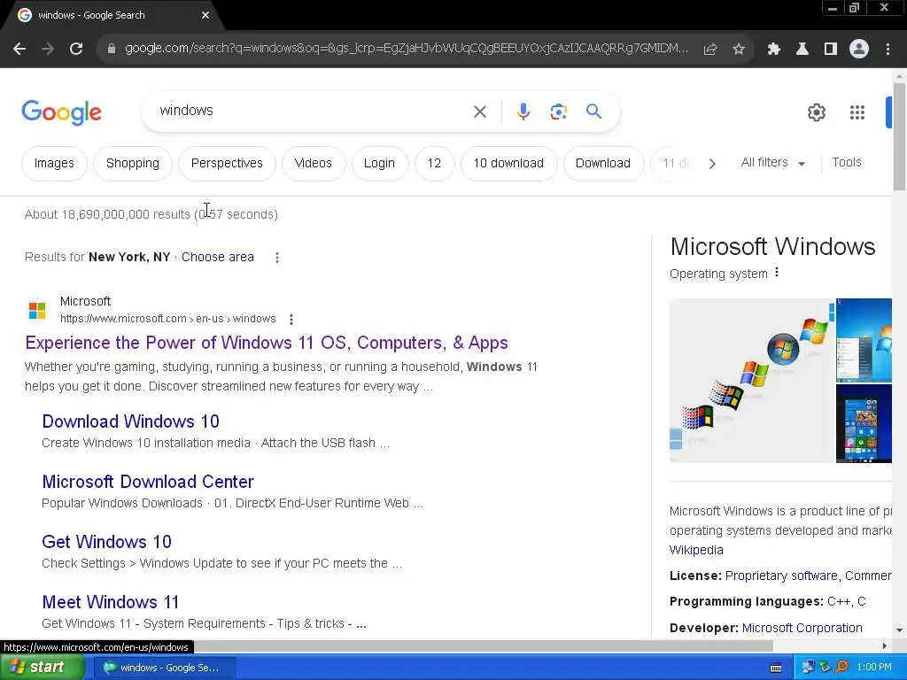The height and width of the screenshot is (680, 907).
Task: Switch to the Perspectives filter
Action: pos(227,164)
